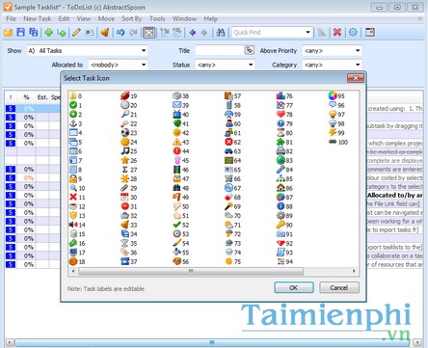This screenshot has width=428, height=348.
Task: Click the red X delete toolbar icon
Action: click(337, 32)
